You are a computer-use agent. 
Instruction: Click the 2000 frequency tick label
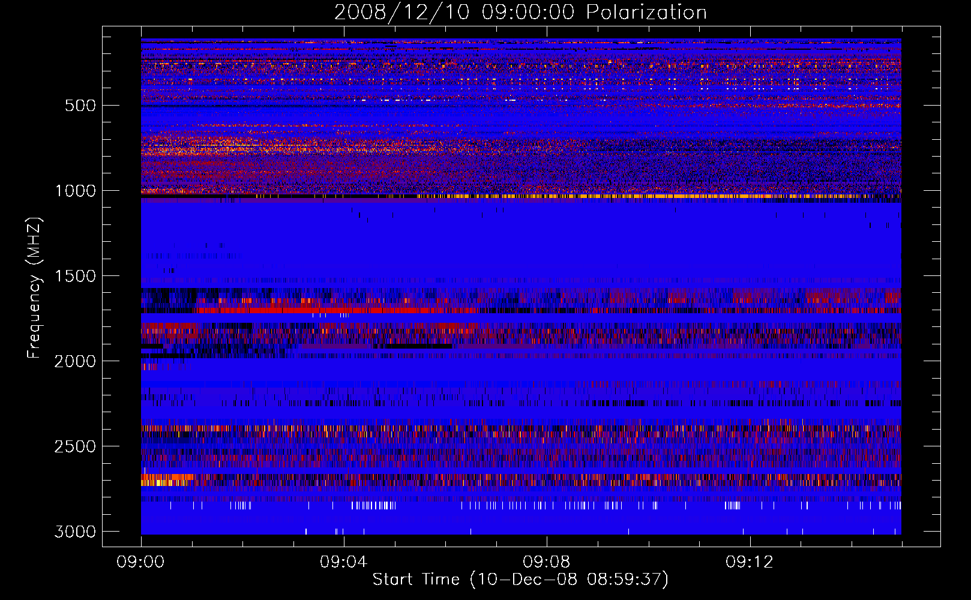(76, 362)
